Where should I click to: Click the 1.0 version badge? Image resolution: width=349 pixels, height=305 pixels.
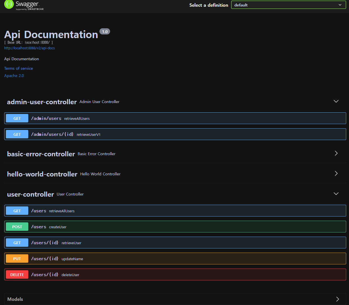[105, 32]
